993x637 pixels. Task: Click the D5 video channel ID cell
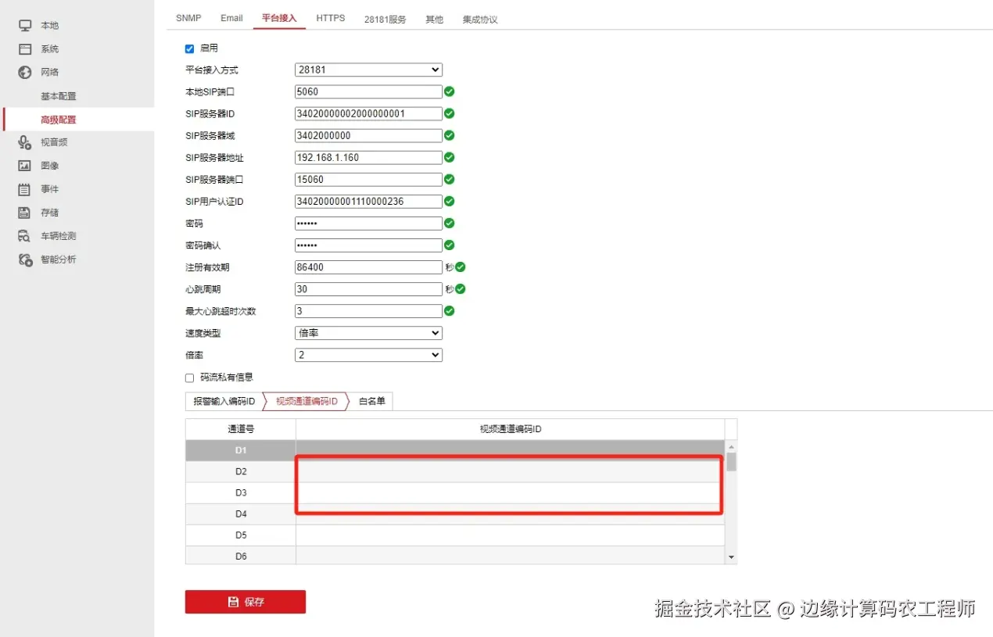click(511, 535)
